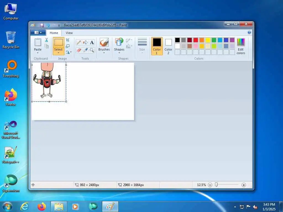Pick the purple color swatch
Image resolution: width=283 pixels, height=212 pixels.
[x=232, y=40]
